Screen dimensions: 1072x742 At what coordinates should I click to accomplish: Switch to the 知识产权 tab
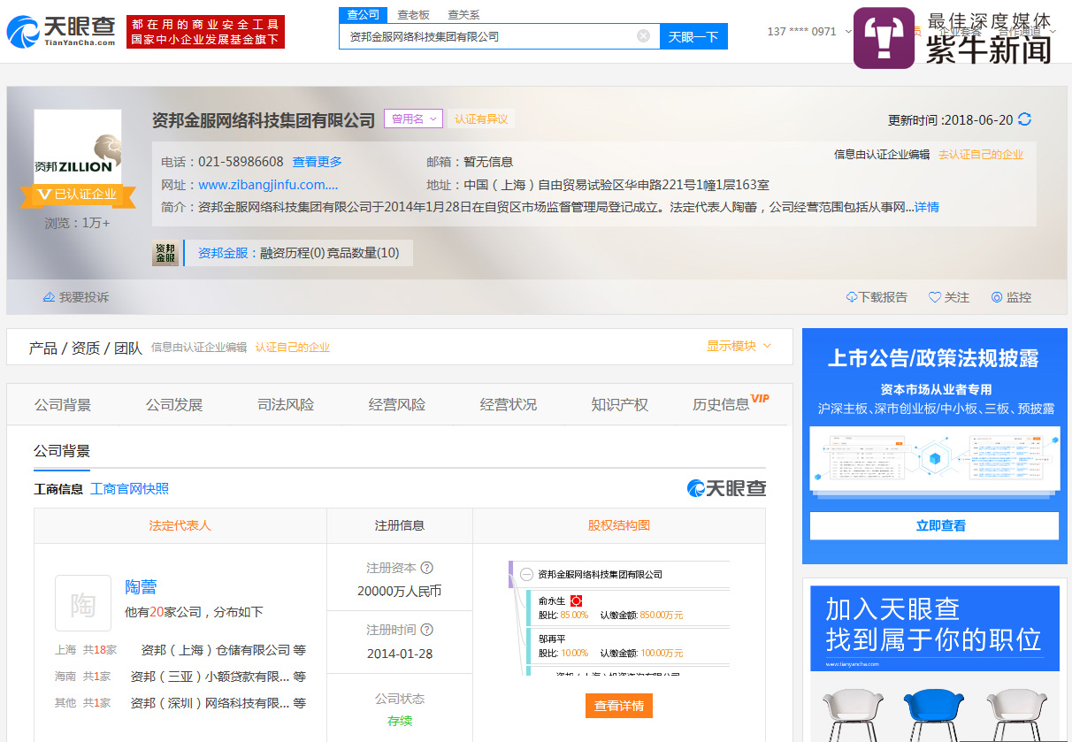(x=620, y=405)
